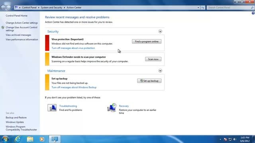255x143 pixels.
Task: Click the network icon in system tray
Action: point(230,139)
